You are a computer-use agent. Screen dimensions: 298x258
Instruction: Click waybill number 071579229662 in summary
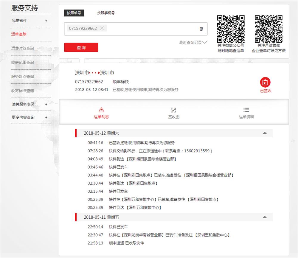(89, 82)
